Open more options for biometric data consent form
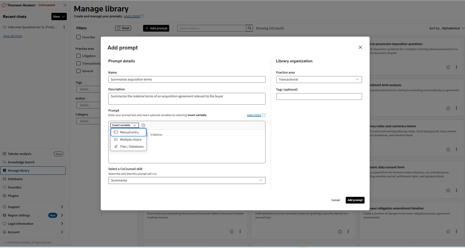 click(x=456, y=190)
